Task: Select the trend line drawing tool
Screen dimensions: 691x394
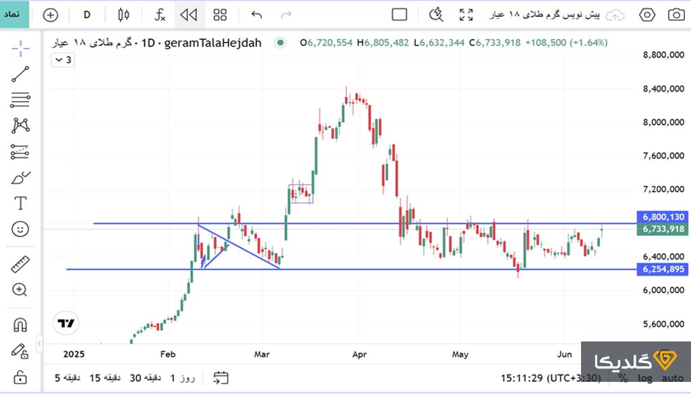Action: (20, 74)
